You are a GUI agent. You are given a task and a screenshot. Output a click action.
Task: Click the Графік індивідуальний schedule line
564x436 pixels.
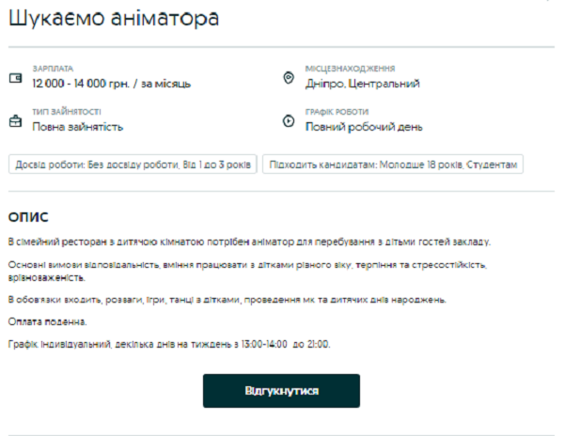168,344
